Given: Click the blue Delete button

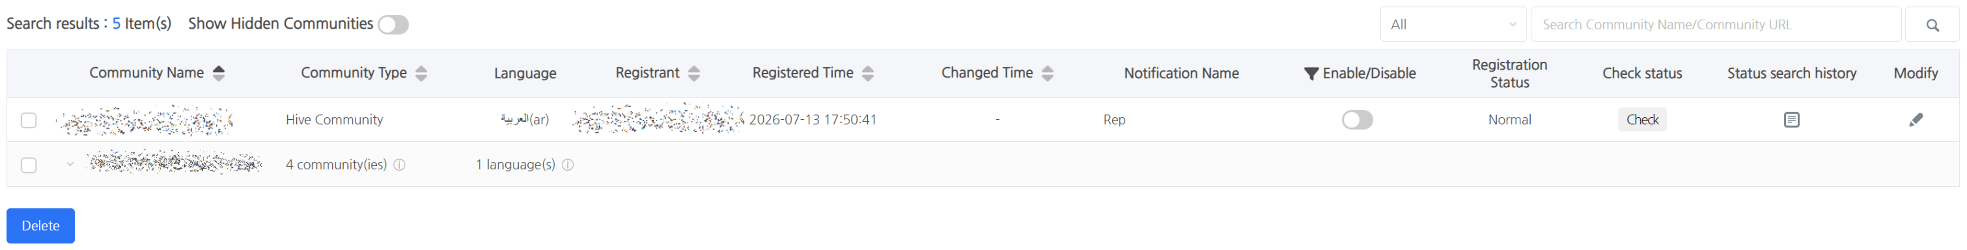Looking at the screenshot, I should (40, 226).
